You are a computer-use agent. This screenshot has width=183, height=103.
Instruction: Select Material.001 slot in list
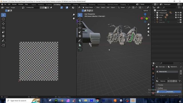167,72
